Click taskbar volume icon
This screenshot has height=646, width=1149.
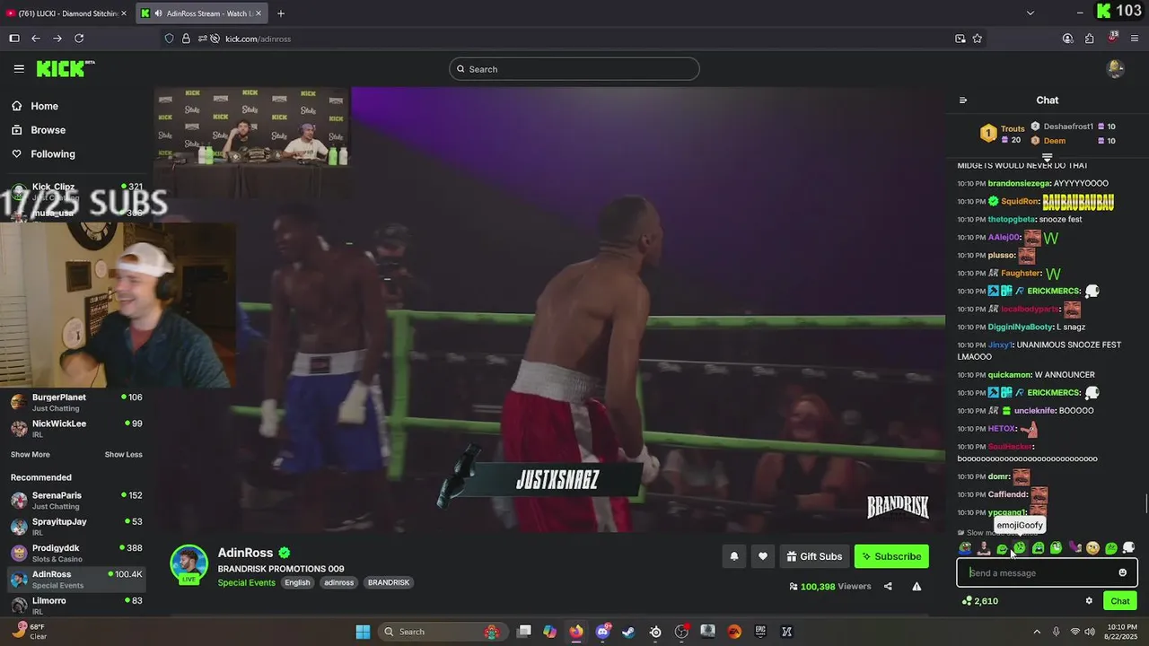click(x=1091, y=632)
